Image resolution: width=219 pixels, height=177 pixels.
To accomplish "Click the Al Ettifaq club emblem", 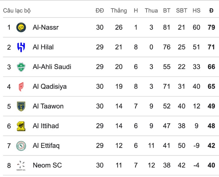I will [x=21, y=146].
